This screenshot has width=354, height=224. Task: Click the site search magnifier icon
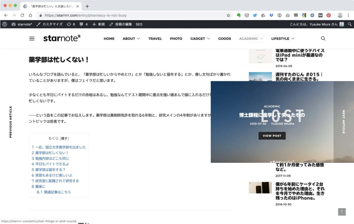pos(323,38)
